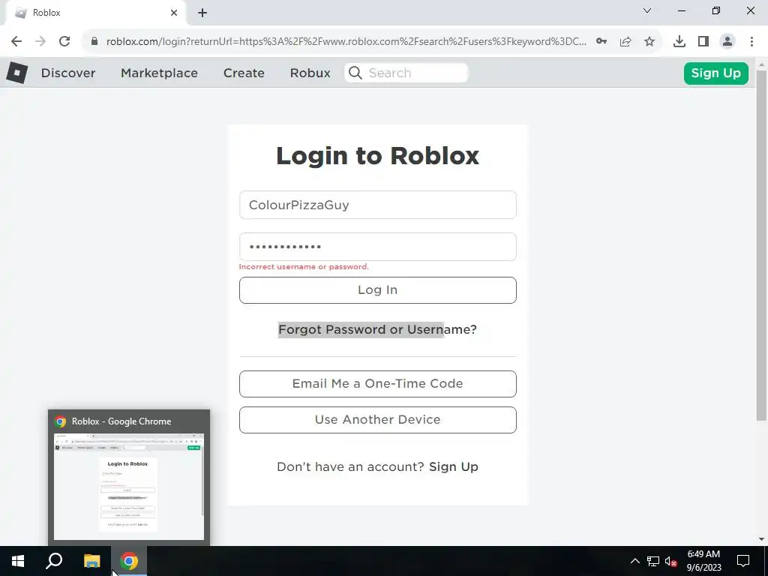768x576 pixels.
Task: Focus the Roblox Search field
Action: click(406, 73)
